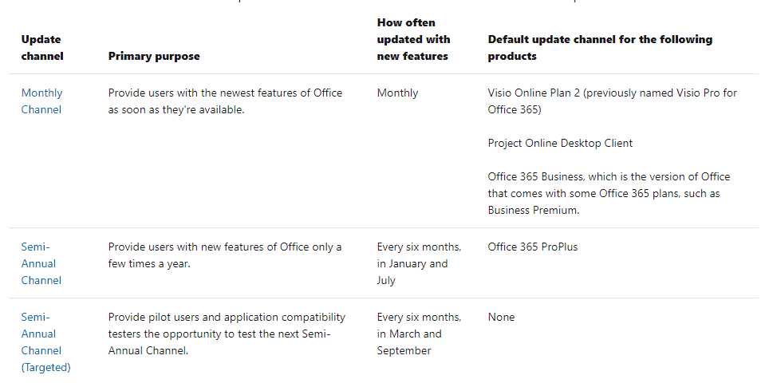Select the Monthly update frequency cell
Screen dimensions: 769x383
coord(397,93)
